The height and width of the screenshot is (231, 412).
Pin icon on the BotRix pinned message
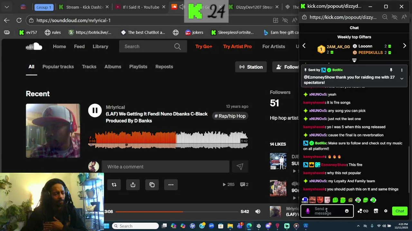[x=391, y=70]
